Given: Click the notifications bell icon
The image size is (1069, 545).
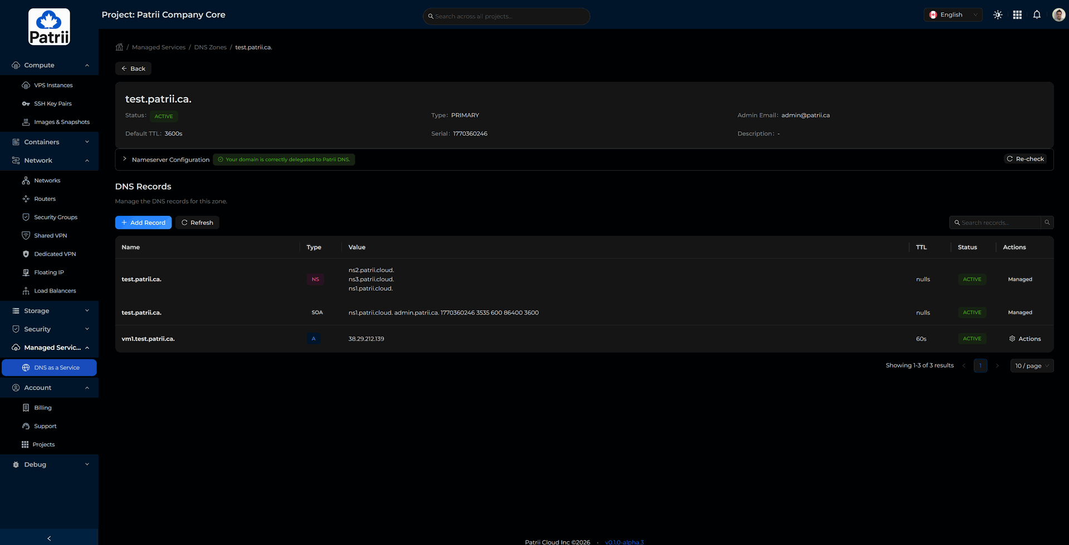Looking at the screenshot, I should 1037,15.
